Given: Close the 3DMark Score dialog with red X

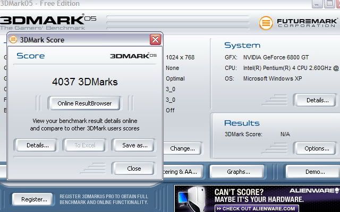Looking at the screenshot, I should [x=155, y=39].
